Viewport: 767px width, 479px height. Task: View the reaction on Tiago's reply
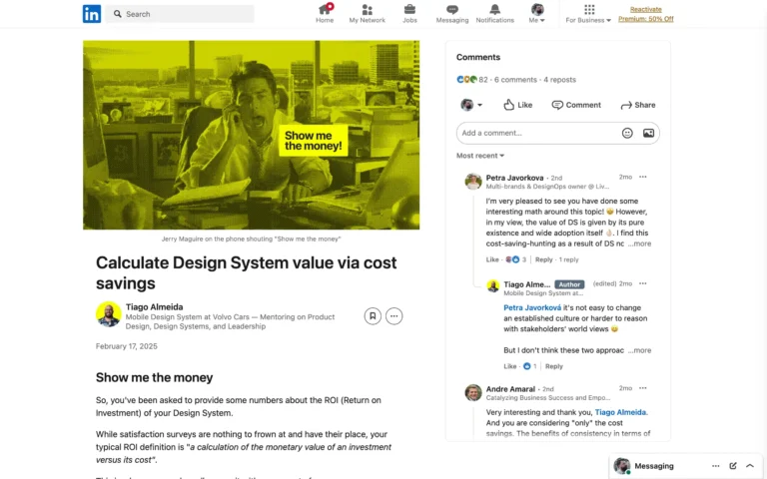(x=529, y=366)
